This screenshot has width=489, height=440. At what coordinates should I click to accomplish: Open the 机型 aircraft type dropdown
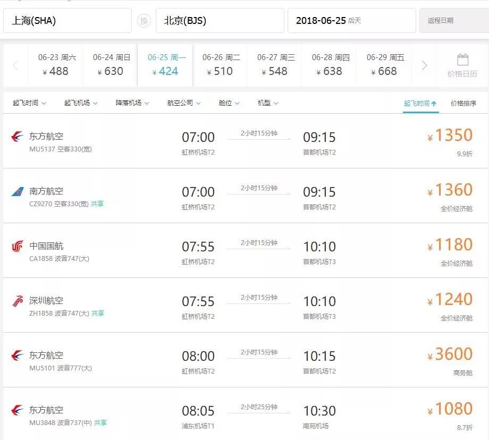pos(268,103)
